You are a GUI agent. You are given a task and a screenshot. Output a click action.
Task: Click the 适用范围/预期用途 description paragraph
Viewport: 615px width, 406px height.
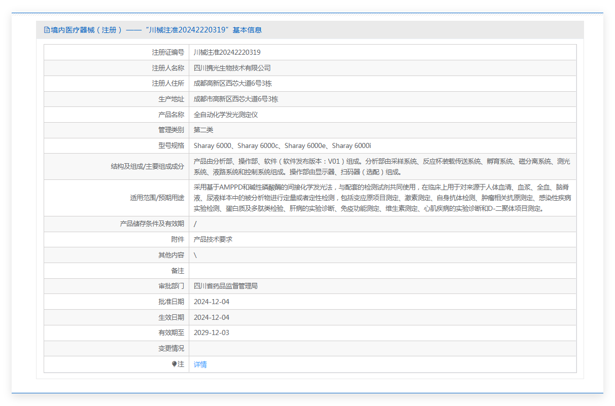(x=382, y=198)
